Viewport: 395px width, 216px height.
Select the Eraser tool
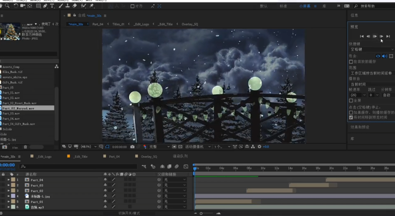tap(75, 6)
